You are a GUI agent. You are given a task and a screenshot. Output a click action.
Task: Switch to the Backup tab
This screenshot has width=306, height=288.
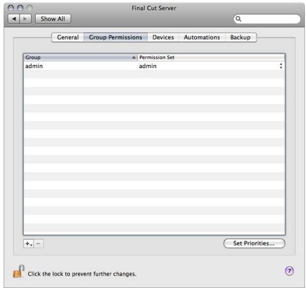pos(240,37)
